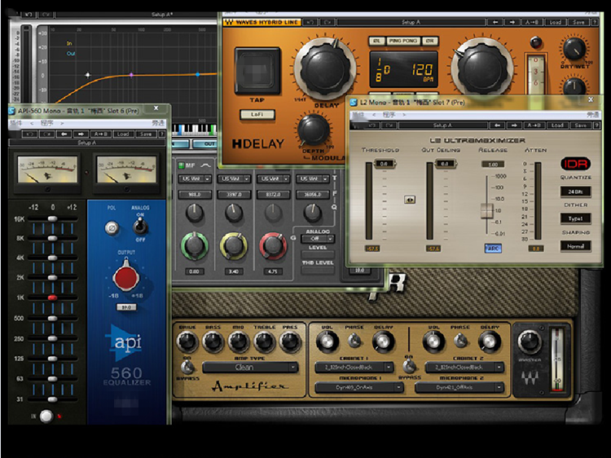611x458 pixels.
Task: Open the MICROPHONE 2 dropdown
Action: tap(459, 387)
